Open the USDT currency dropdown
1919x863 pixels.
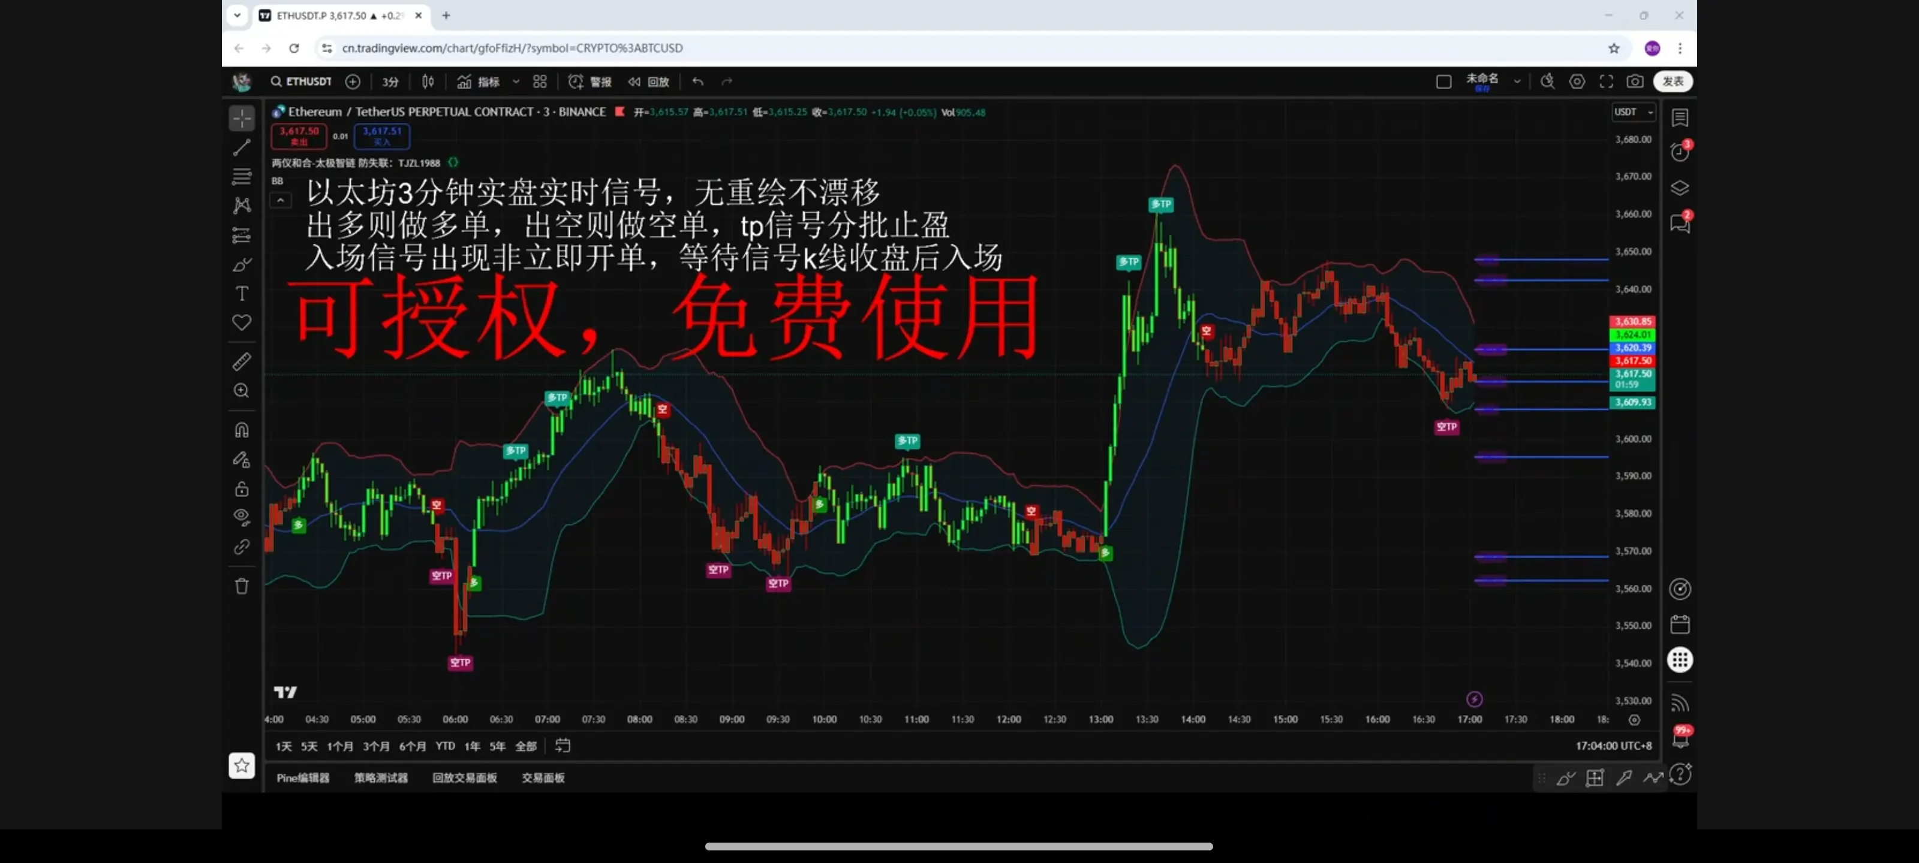[1634, 113]
